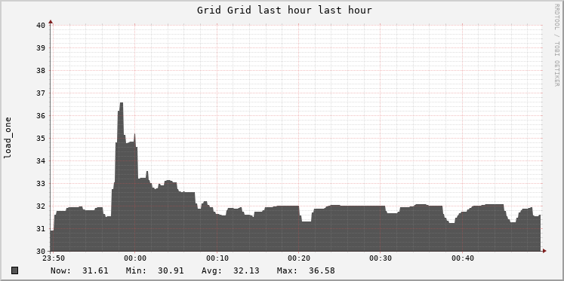Click the gray load_one legend swatch

coord(15,270)
